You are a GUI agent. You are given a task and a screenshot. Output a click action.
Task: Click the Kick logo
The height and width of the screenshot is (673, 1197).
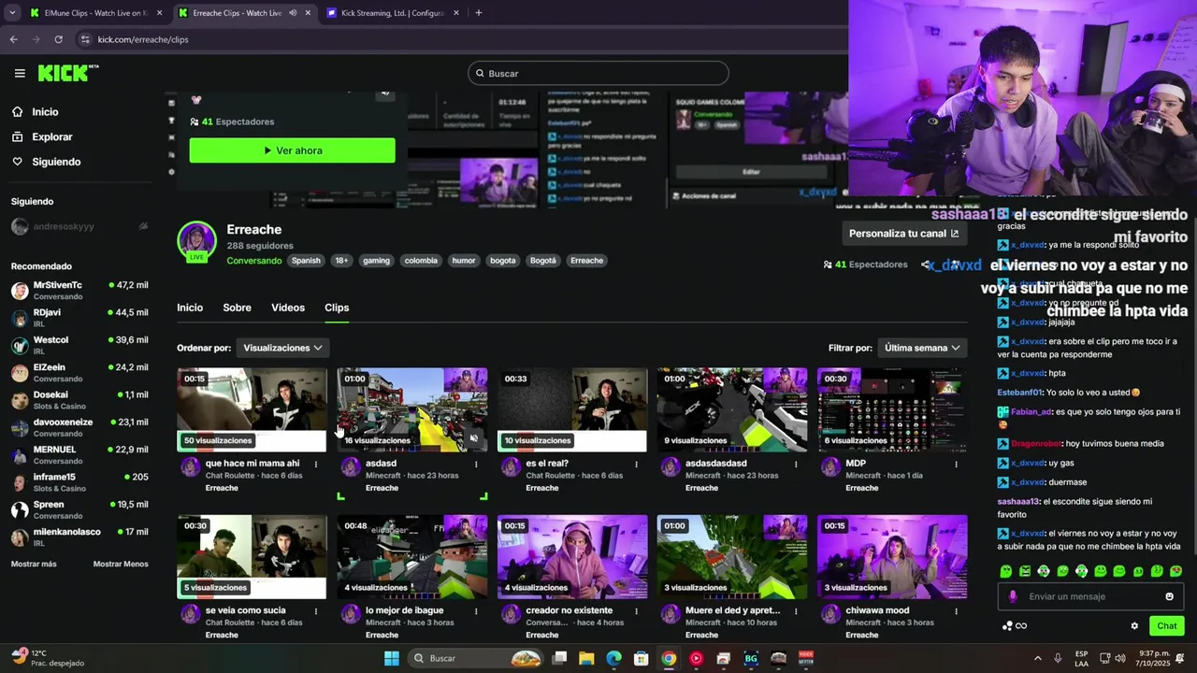pos(67,73)
